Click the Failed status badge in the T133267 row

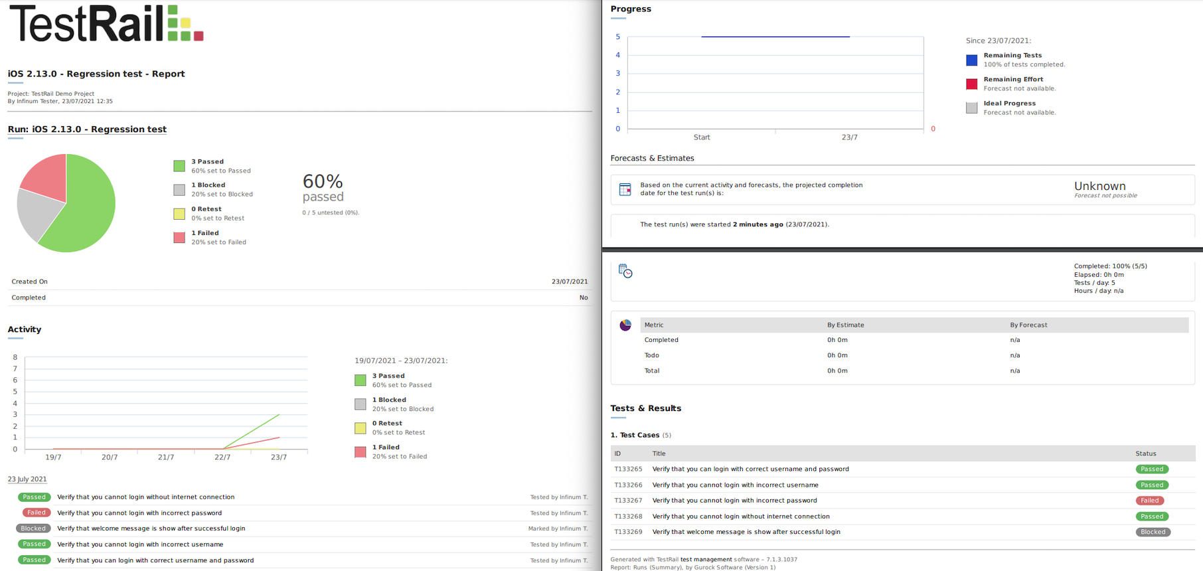[1150, 501]
